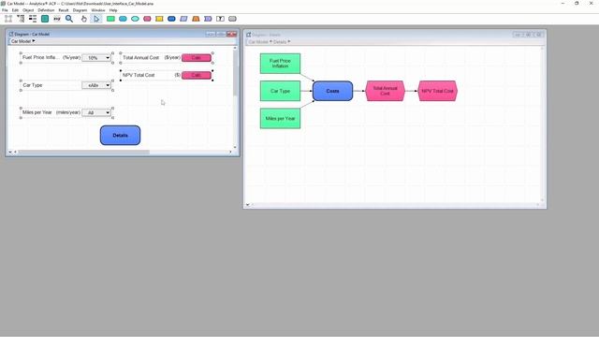This screenshot has width=599, height=337.
Task: Click the Calc button for Total Annual Cost
Action: [x=197, y=58]
